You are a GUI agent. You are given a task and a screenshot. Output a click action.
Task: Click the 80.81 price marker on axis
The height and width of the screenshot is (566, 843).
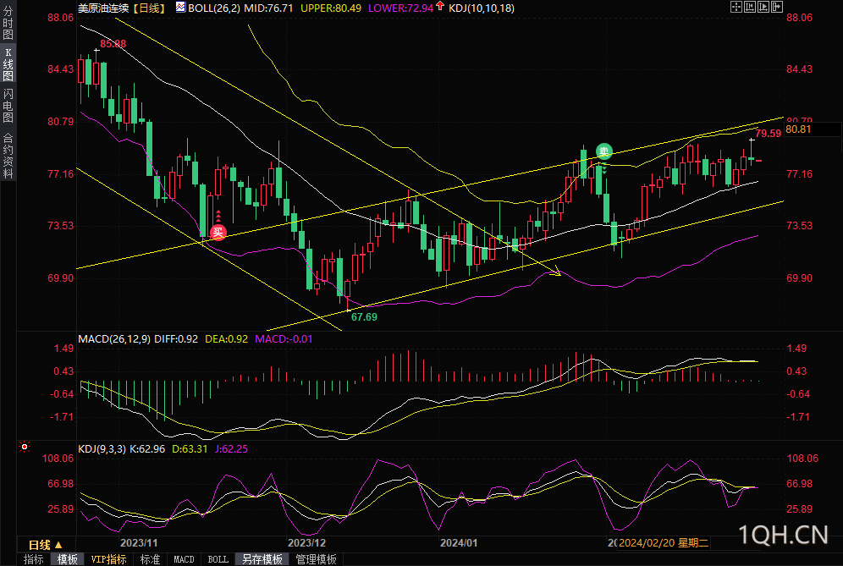click(798, 129)
